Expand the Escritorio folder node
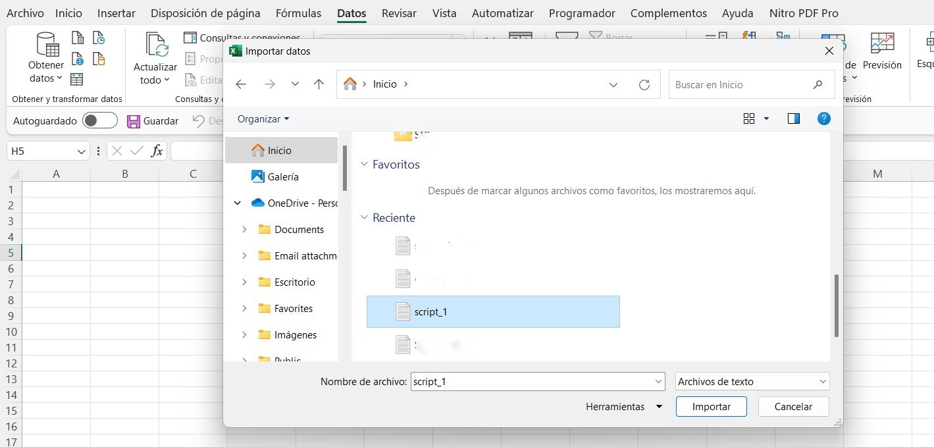This screenshot has height=447, width=934. coord(244,282)
